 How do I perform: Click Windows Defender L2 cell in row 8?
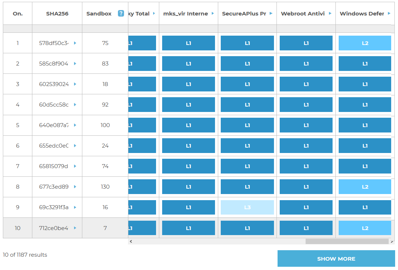[365, 187]
